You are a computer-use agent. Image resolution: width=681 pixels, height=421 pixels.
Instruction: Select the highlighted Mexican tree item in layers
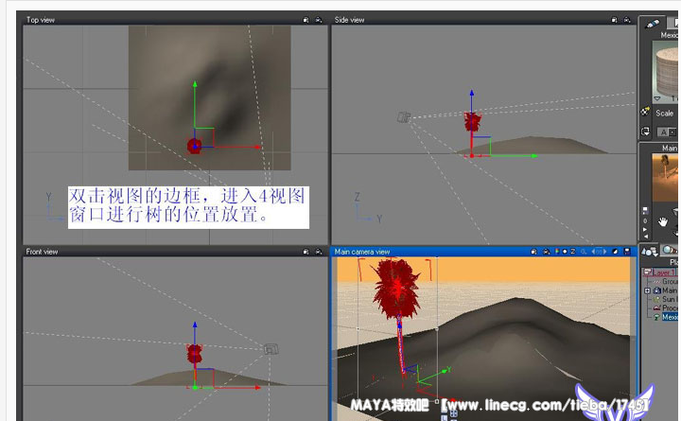(669, 317)
